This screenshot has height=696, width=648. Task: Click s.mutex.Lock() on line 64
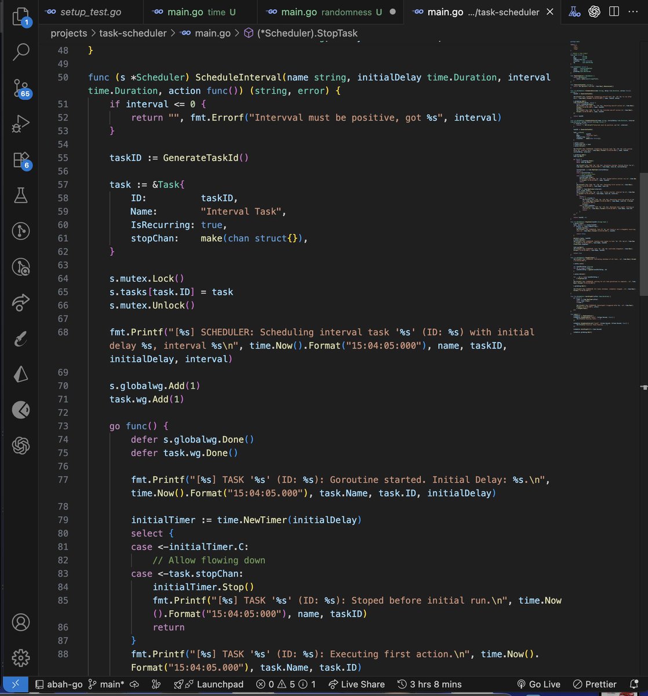(147, 278)
